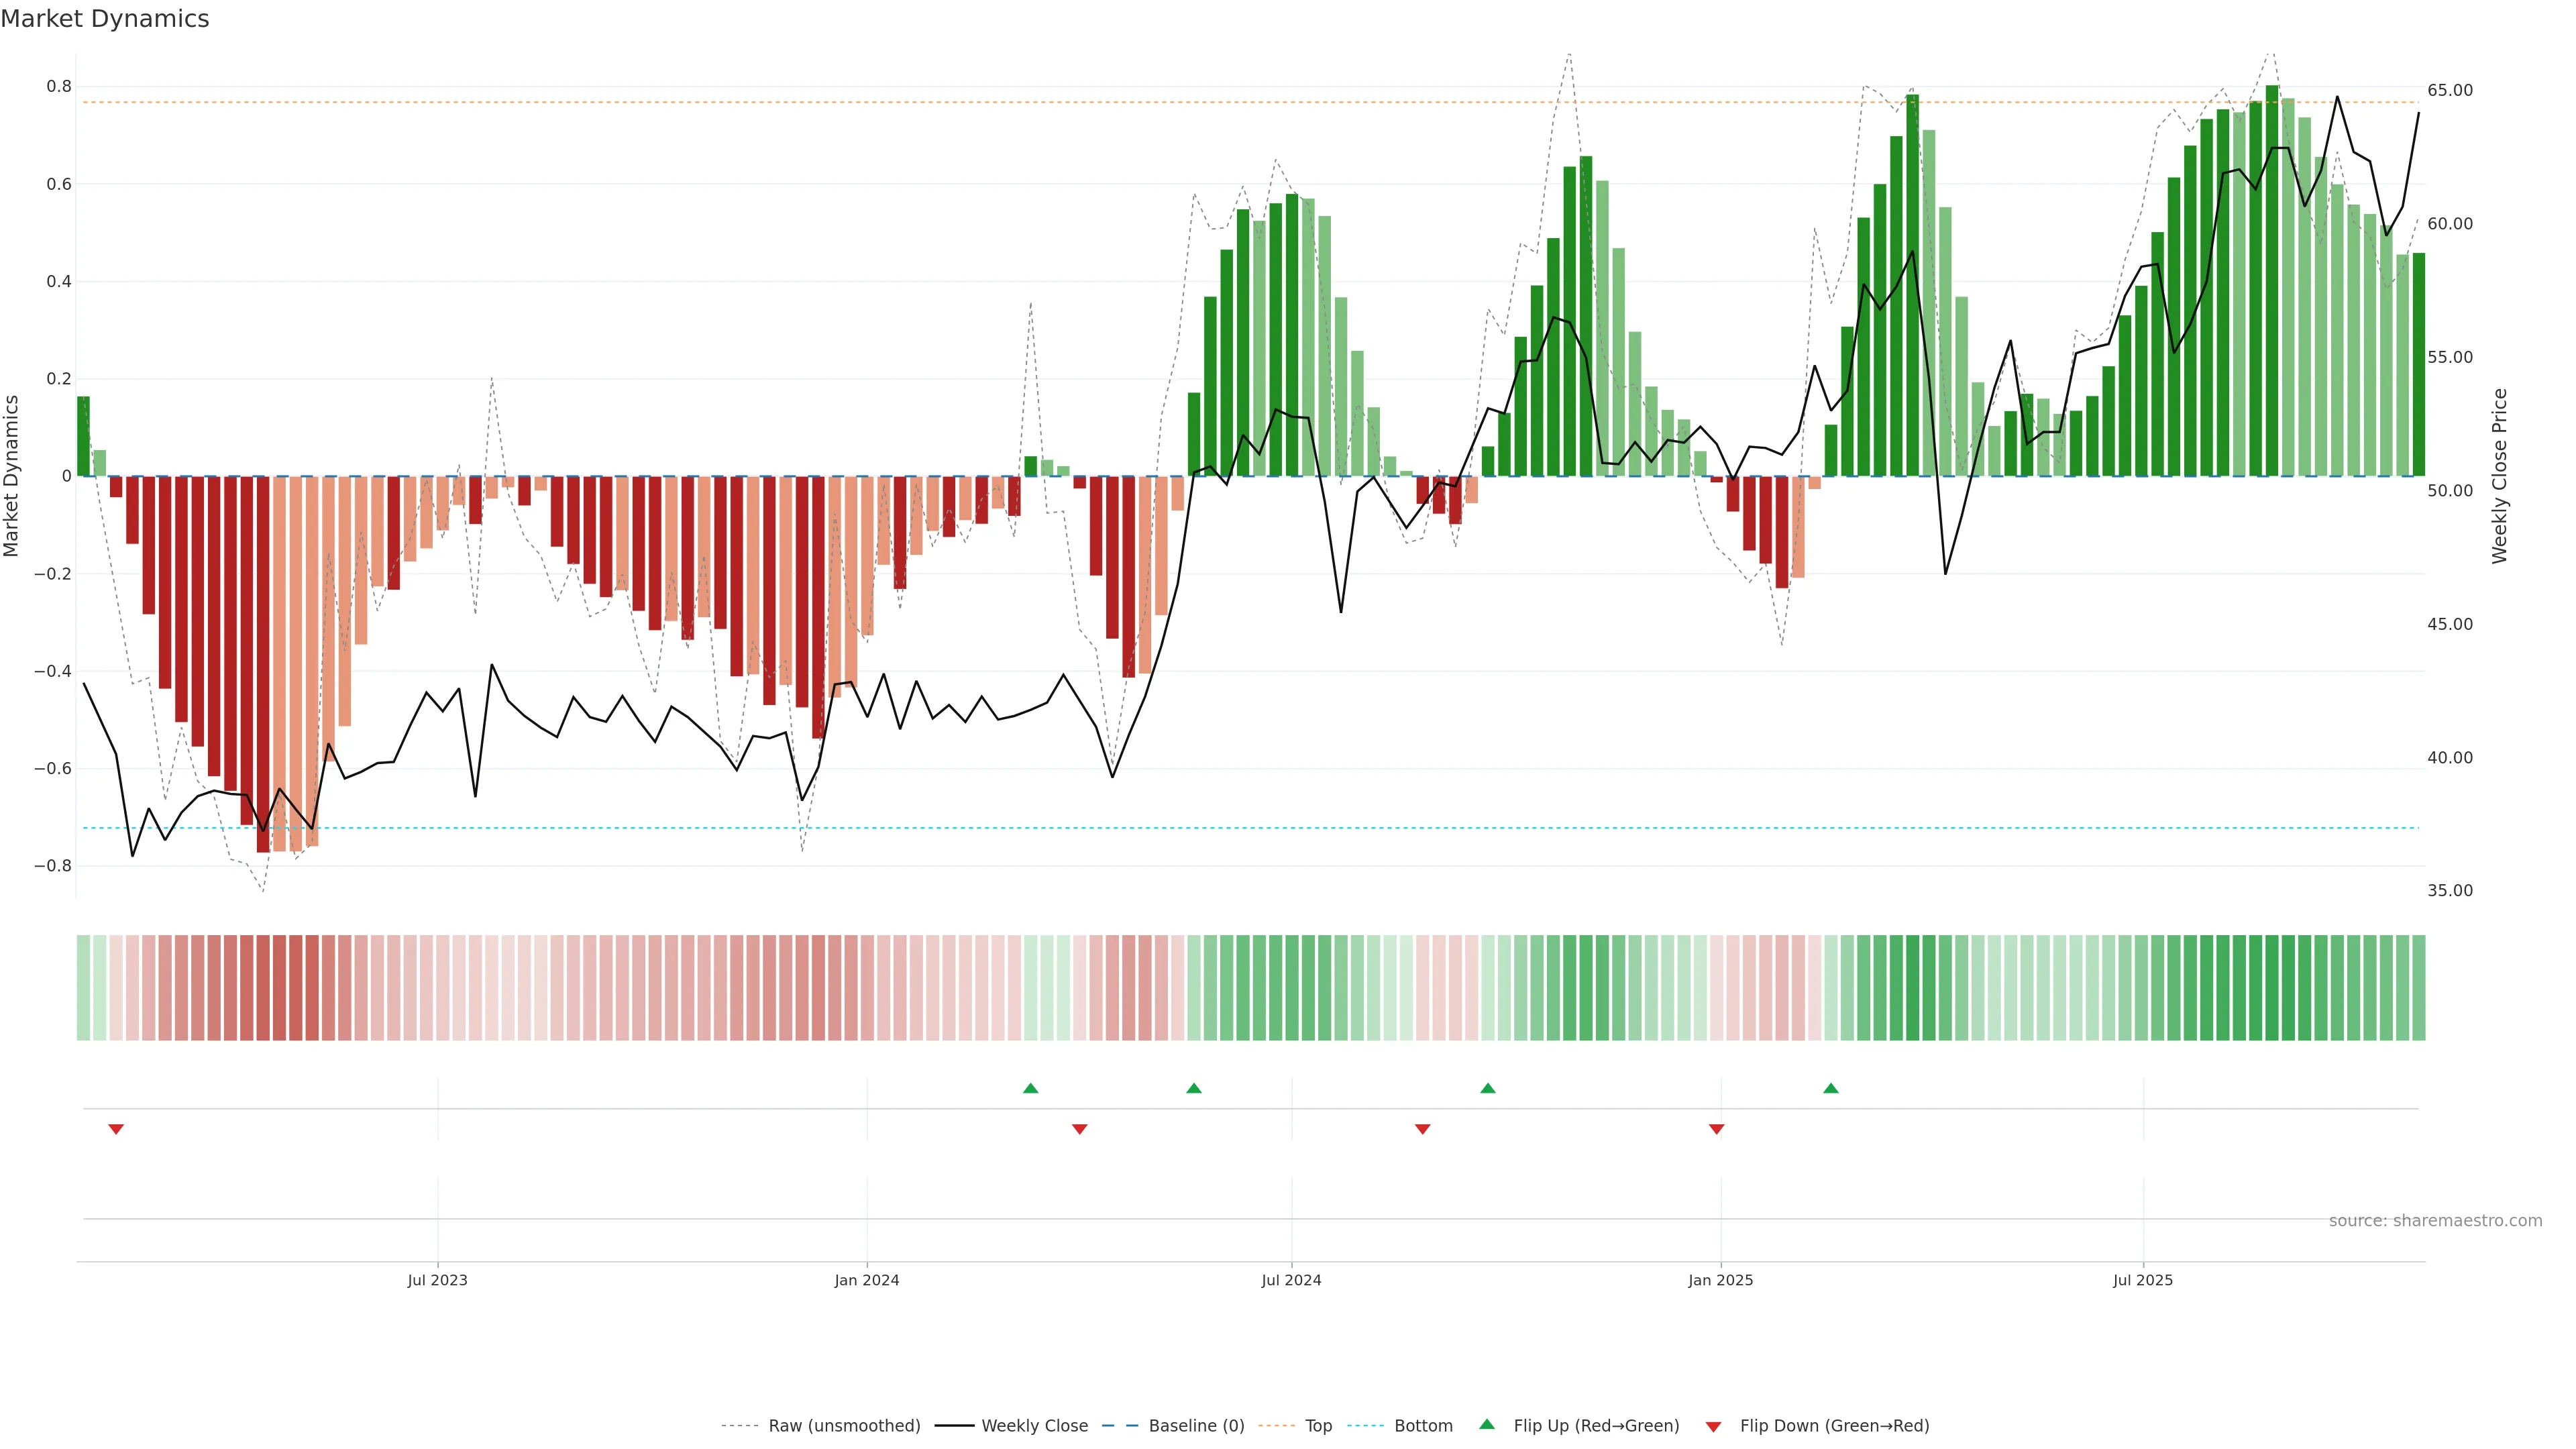Click the green triangle icon in legend
2576x1449 pixels.
click(1487, 1424)
